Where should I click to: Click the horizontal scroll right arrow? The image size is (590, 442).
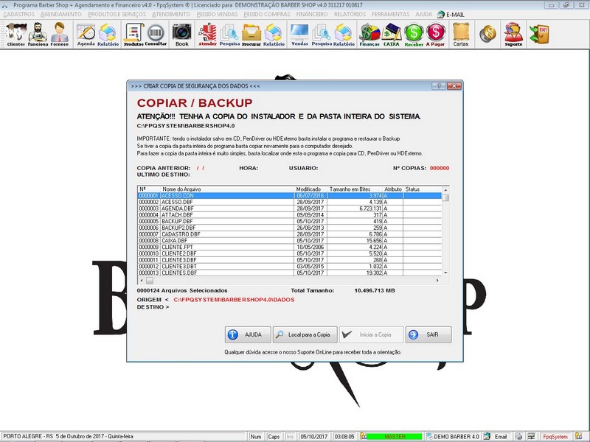(x=437, y=281)
